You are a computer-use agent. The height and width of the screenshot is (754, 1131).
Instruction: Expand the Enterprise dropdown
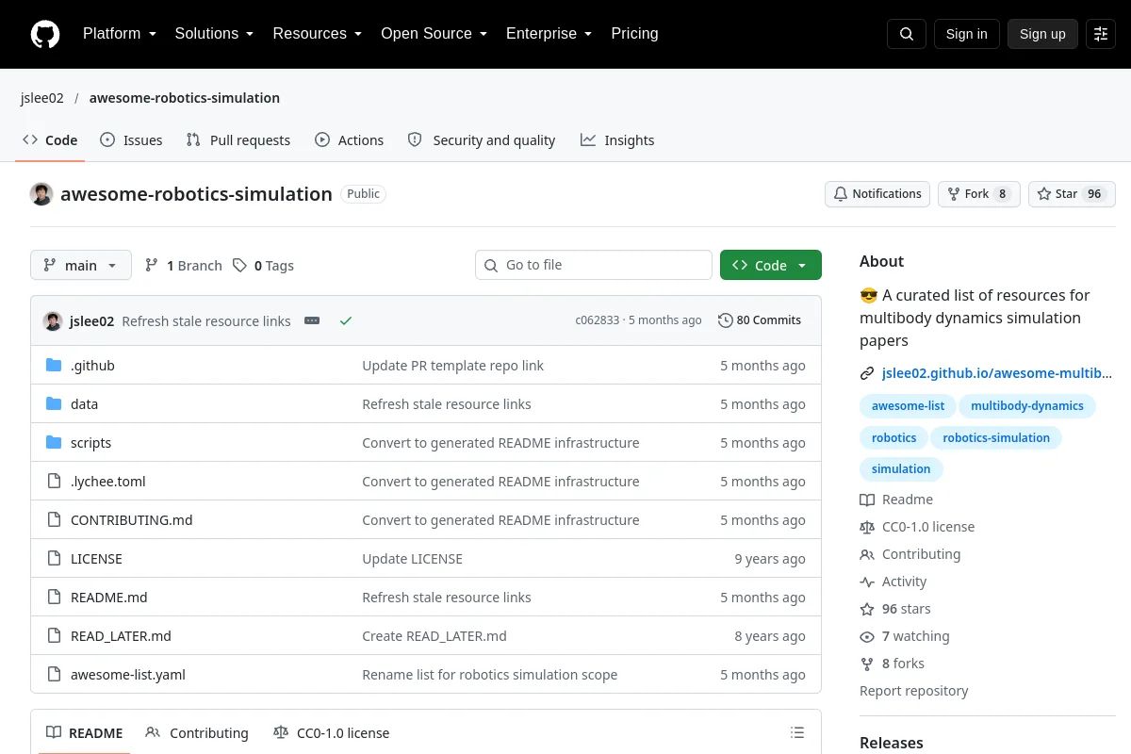click(x=549, y=34)
